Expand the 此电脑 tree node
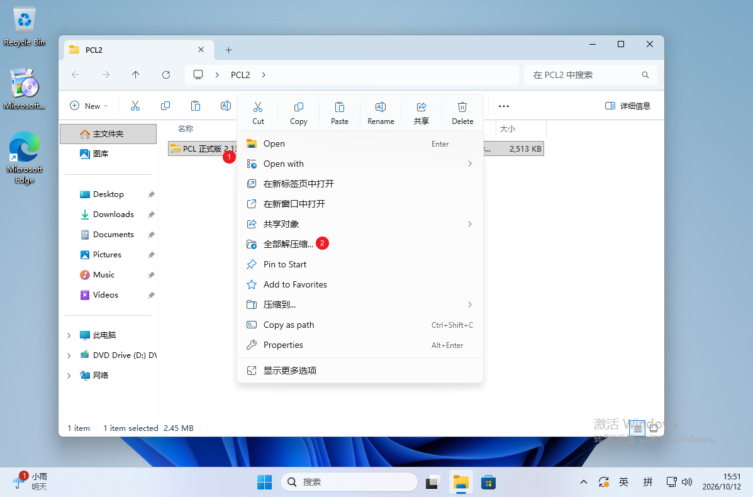Image resolution: width=753 pixels, height=497 pixels. click(x=69, y=335)
